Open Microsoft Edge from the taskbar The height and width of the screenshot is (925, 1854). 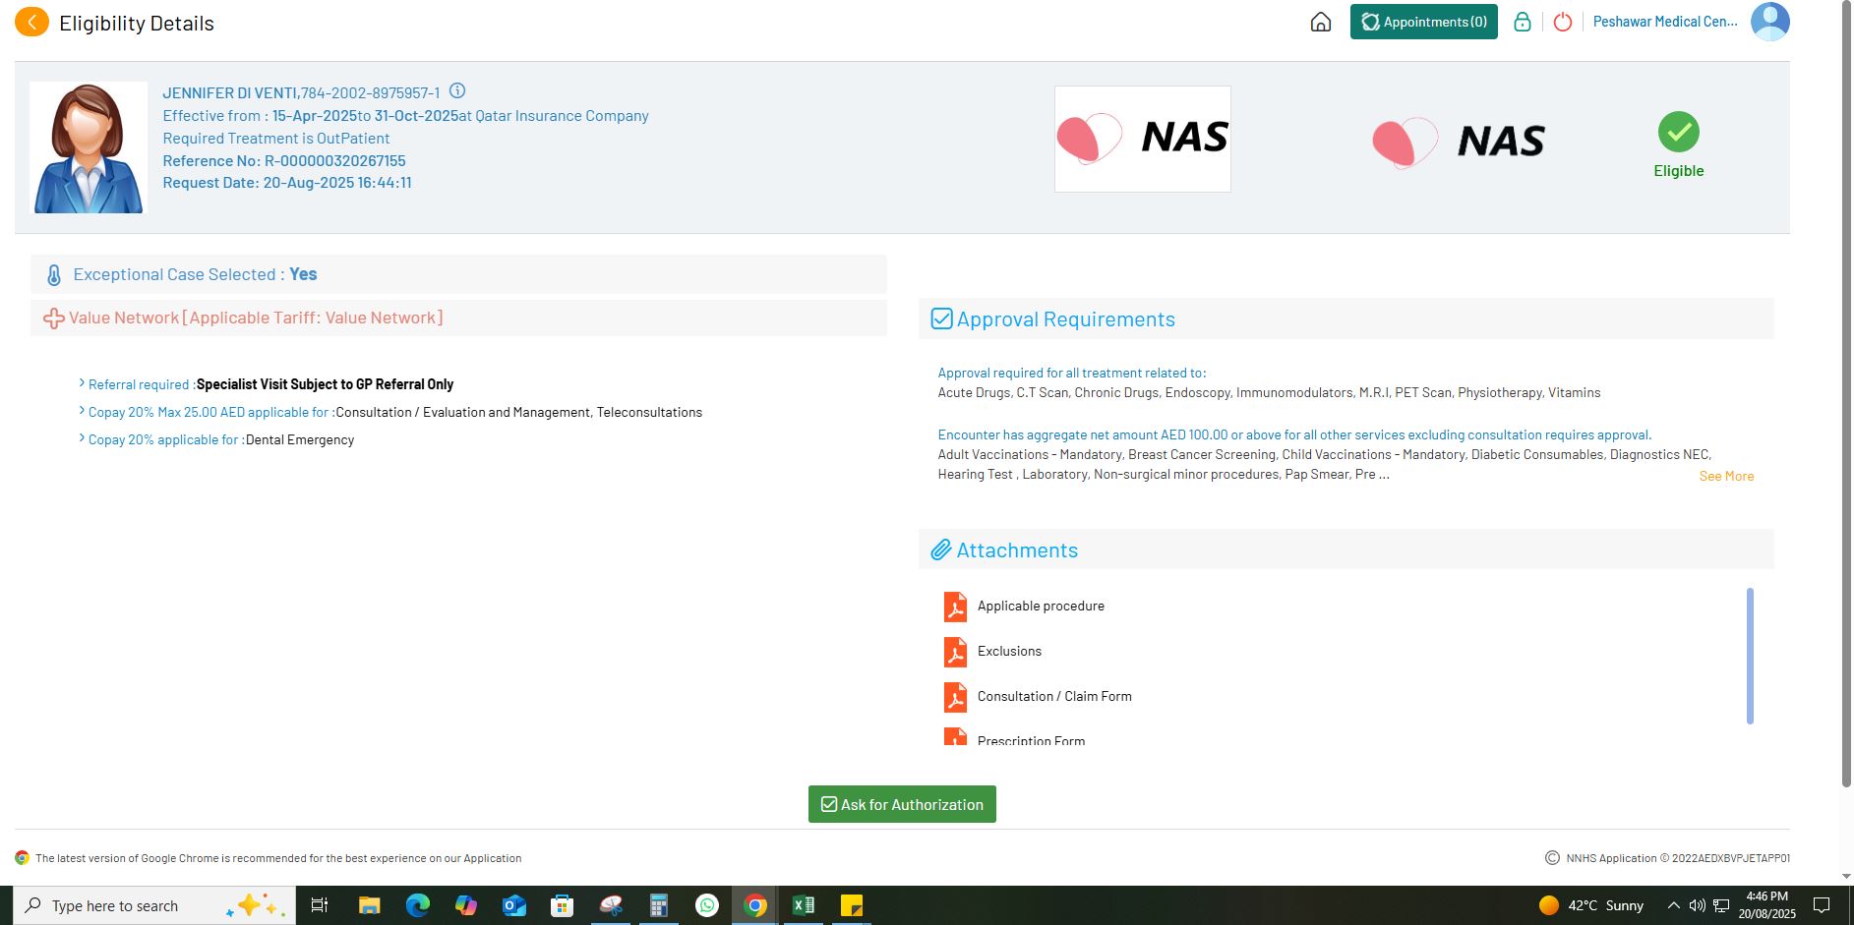pyautogui.click(x=418, y=905)
